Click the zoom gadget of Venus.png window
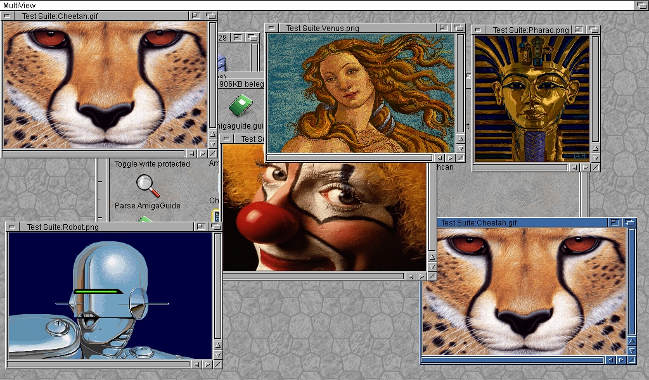 (x=443, y=28)
